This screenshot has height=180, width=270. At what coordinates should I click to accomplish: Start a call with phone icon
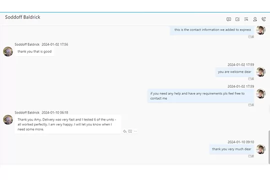pos(263,19)
